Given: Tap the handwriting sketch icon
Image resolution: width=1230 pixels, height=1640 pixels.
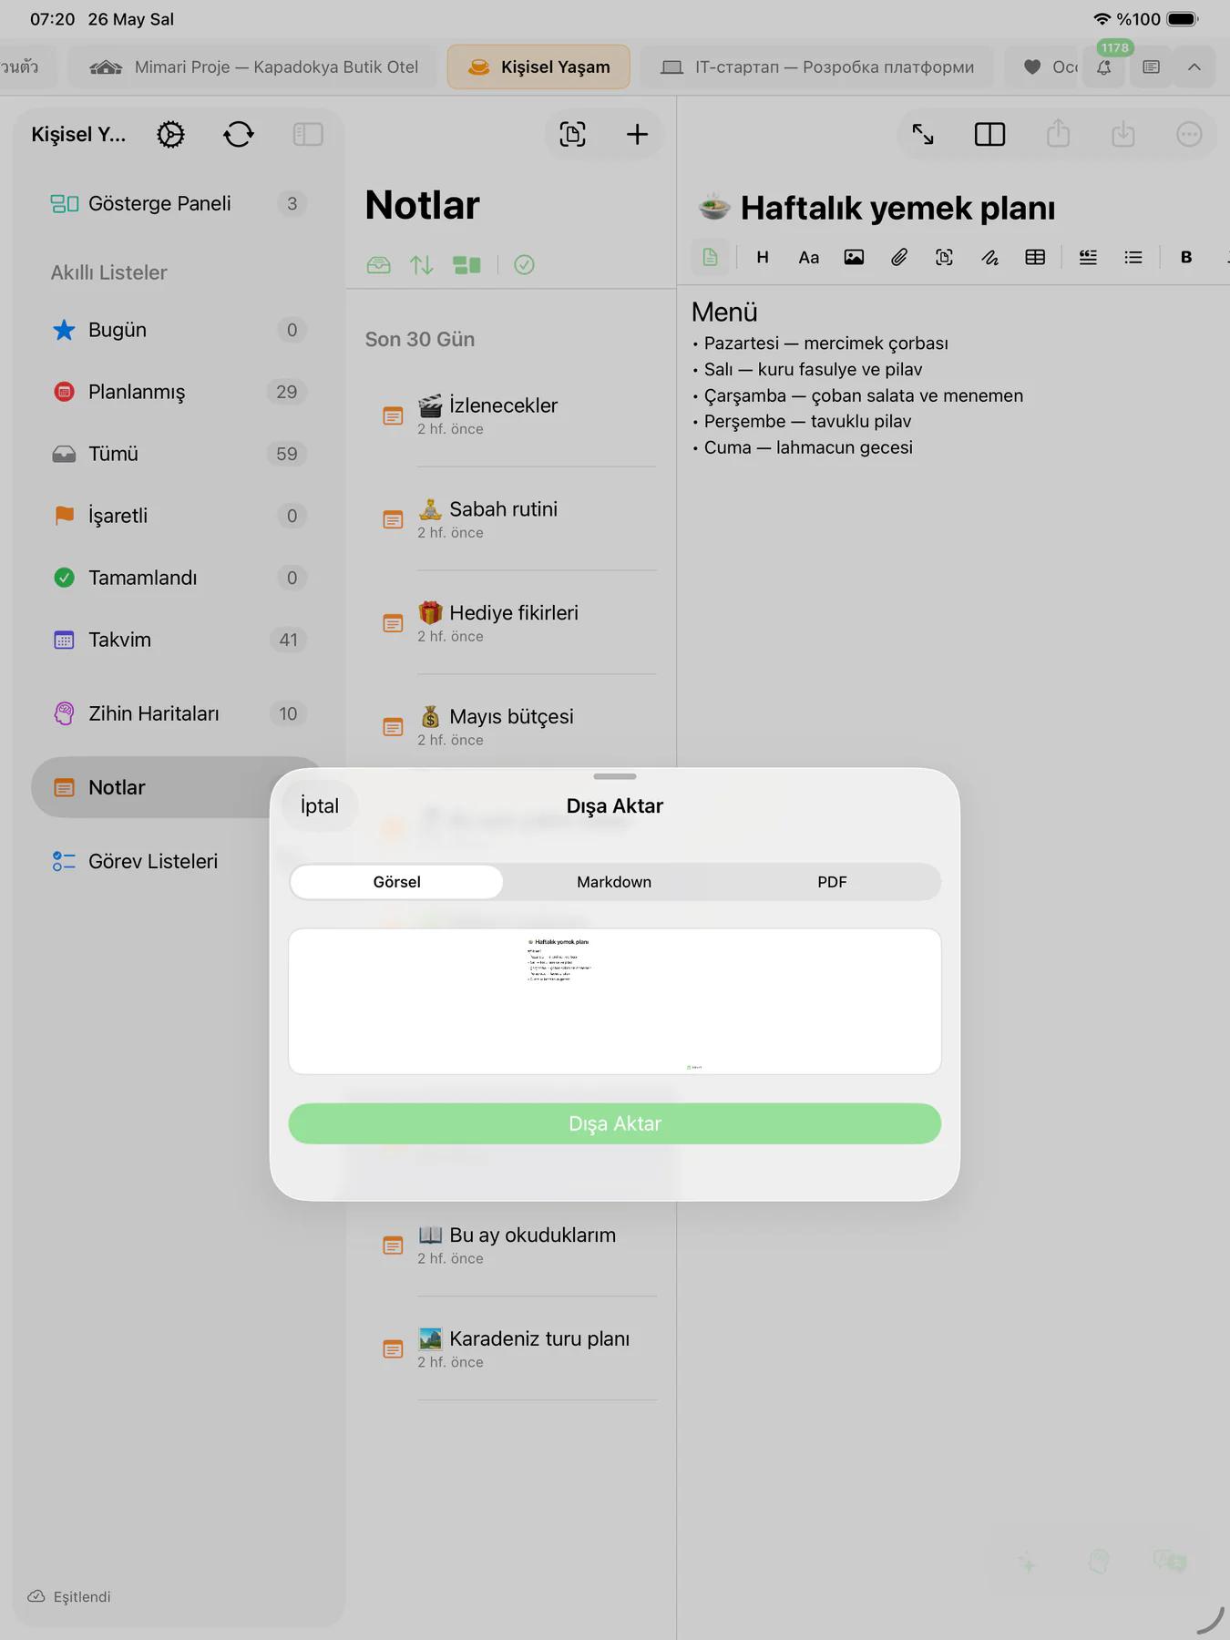Looking at the screenshot, I should [990, 257].
